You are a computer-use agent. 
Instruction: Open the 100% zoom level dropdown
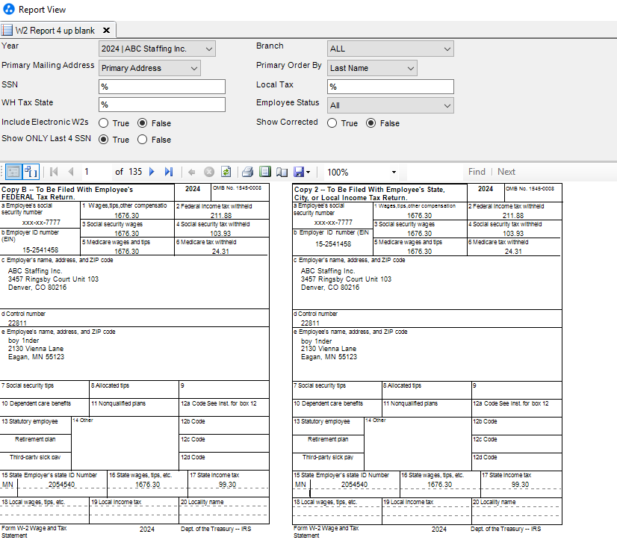tap(362, 172)
